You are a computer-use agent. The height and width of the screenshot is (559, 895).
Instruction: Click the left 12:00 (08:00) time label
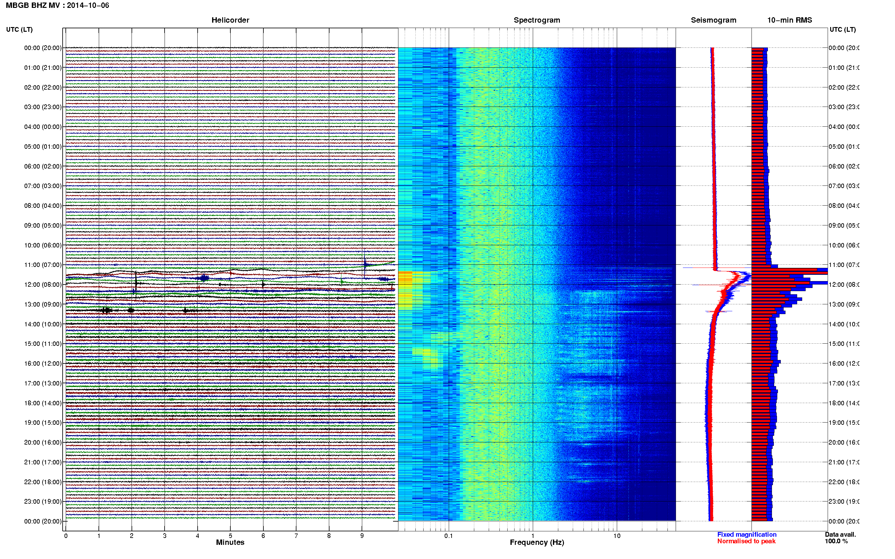coord(43,285)
